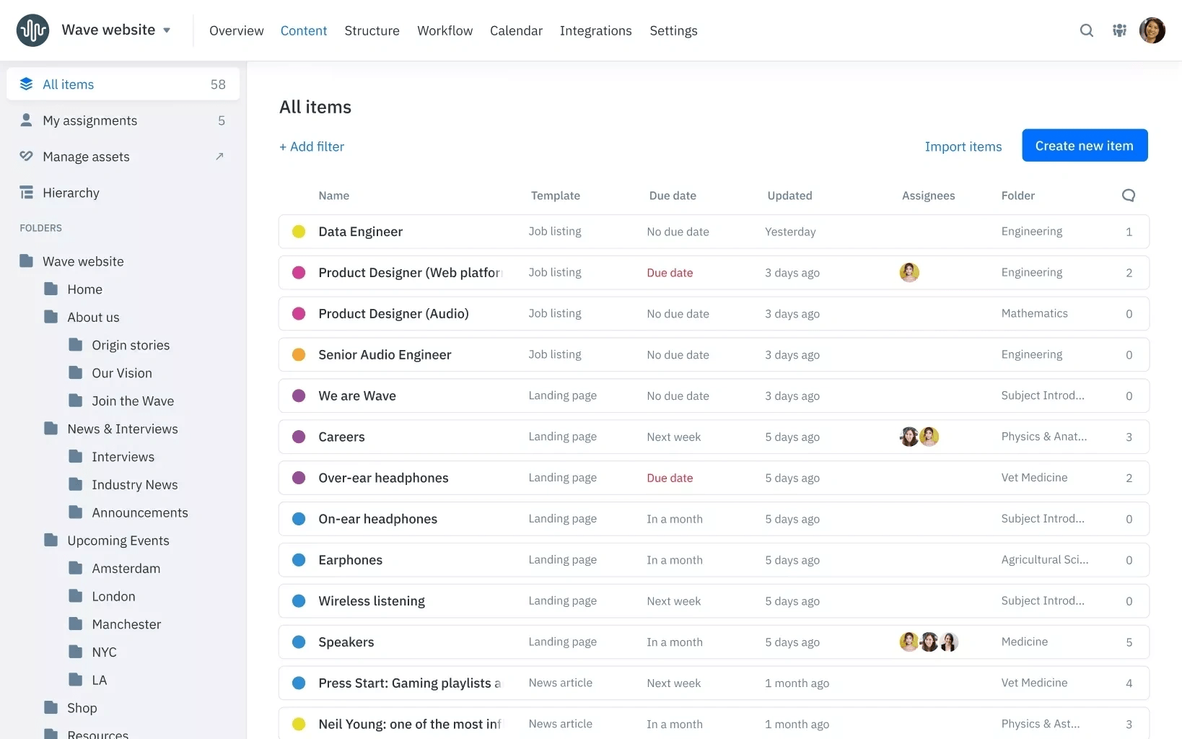This screenshot has height=739, width=1182.
Task: Click the team members icon in the top bar
Action: 1119,30
